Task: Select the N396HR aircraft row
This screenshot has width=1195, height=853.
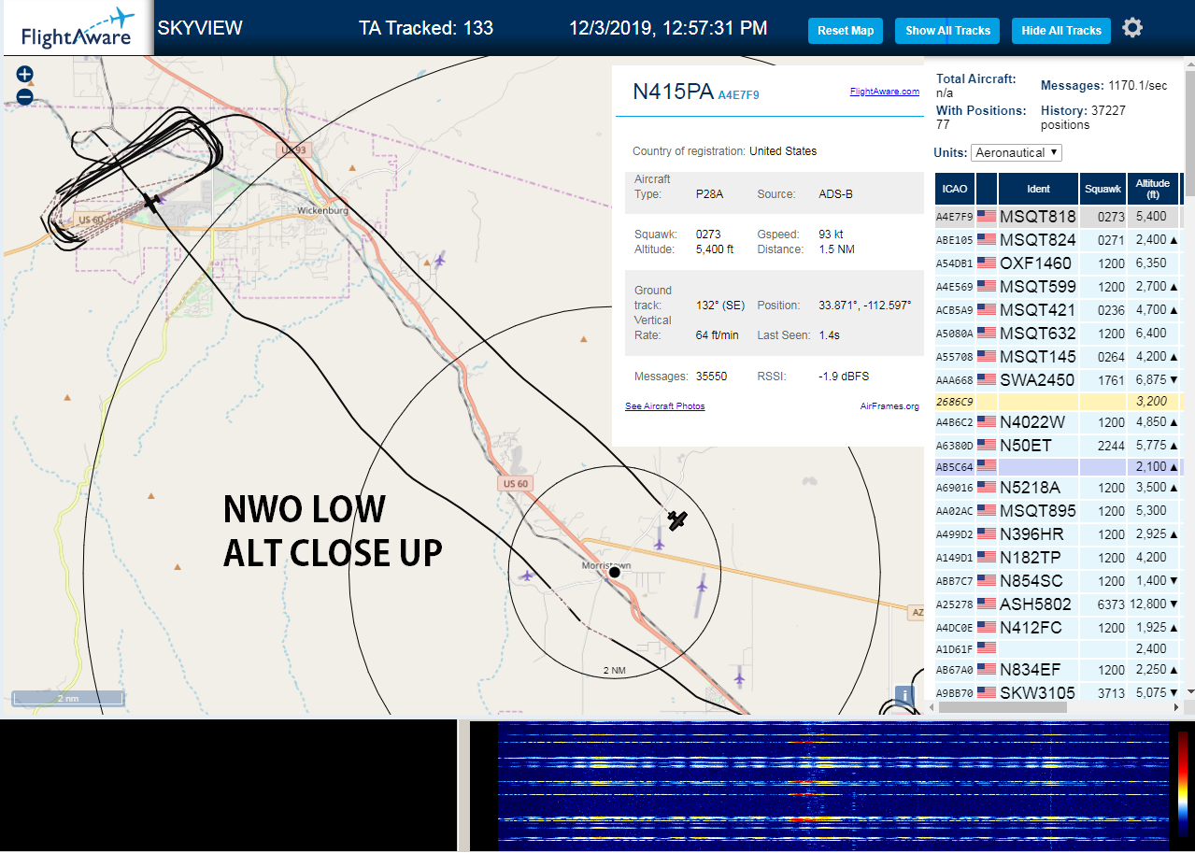Action: (x=1059, y=534)
